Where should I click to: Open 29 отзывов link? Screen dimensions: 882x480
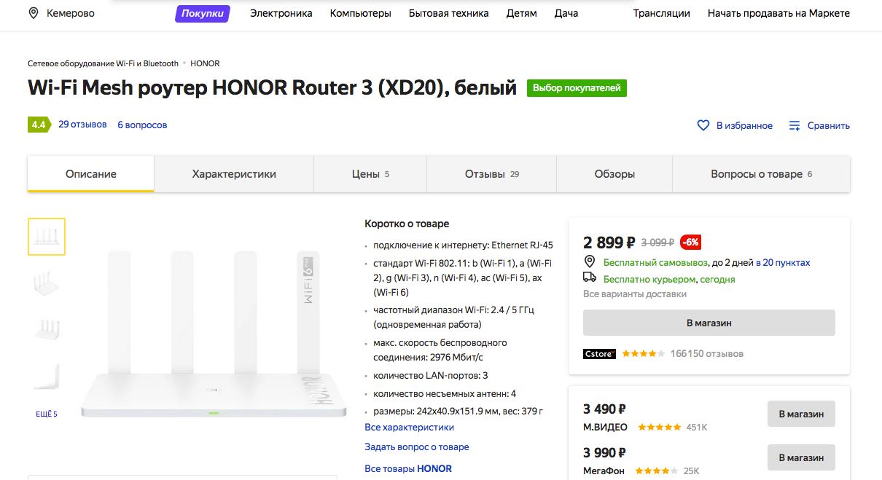(82, 125)
